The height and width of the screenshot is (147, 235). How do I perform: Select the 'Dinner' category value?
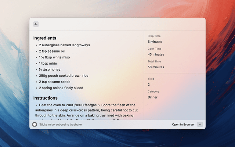coord(152,97)
